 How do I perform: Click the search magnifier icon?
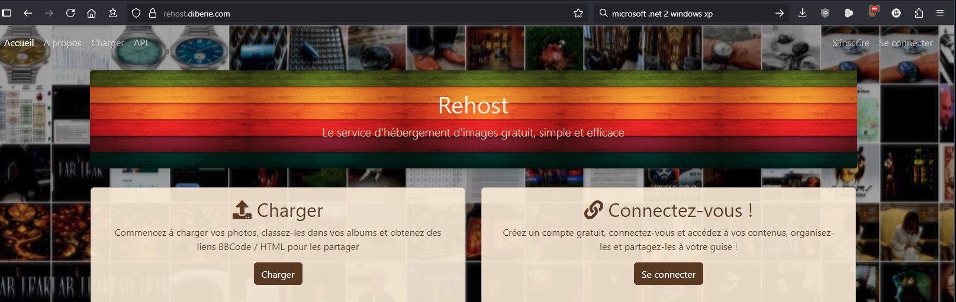[603, 13]
